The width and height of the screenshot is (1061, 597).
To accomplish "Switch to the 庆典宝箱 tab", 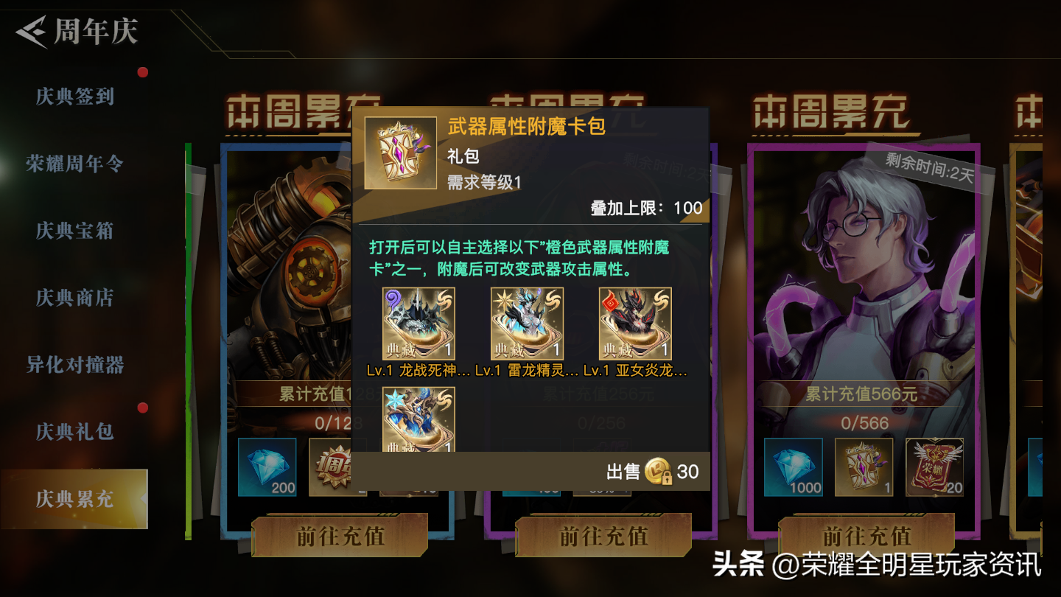I will tap(74, 231).
